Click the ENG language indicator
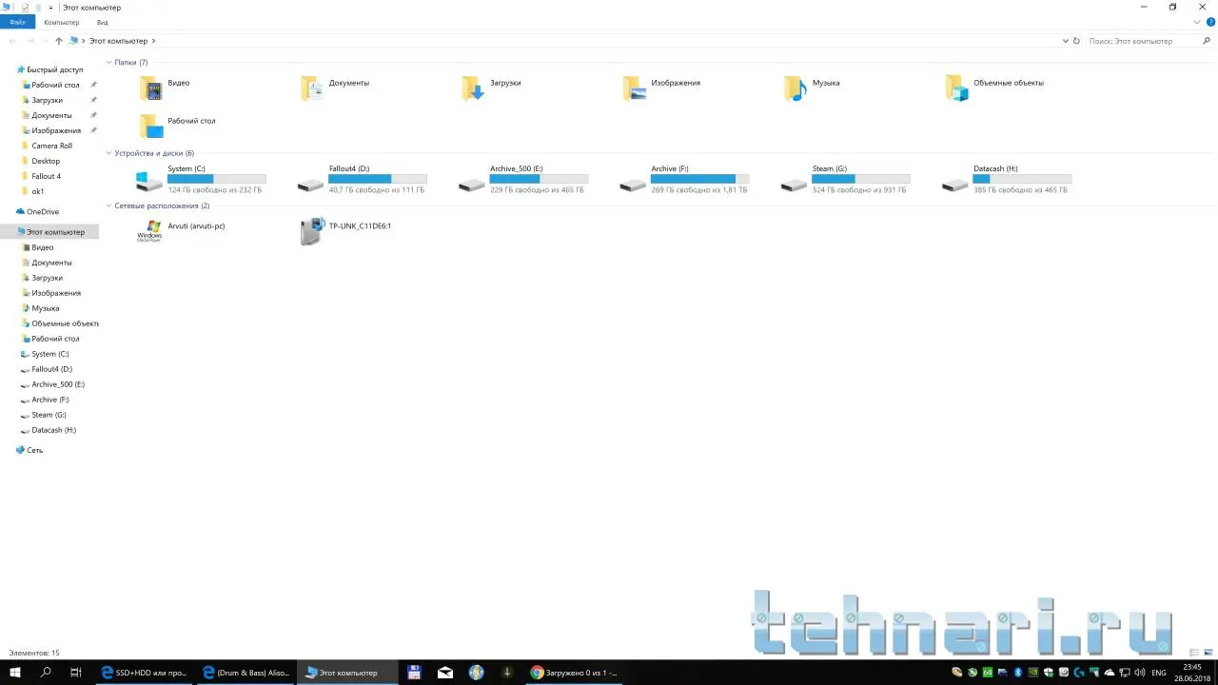The width and height of the screenshot is (1218, 685). 1158,673
